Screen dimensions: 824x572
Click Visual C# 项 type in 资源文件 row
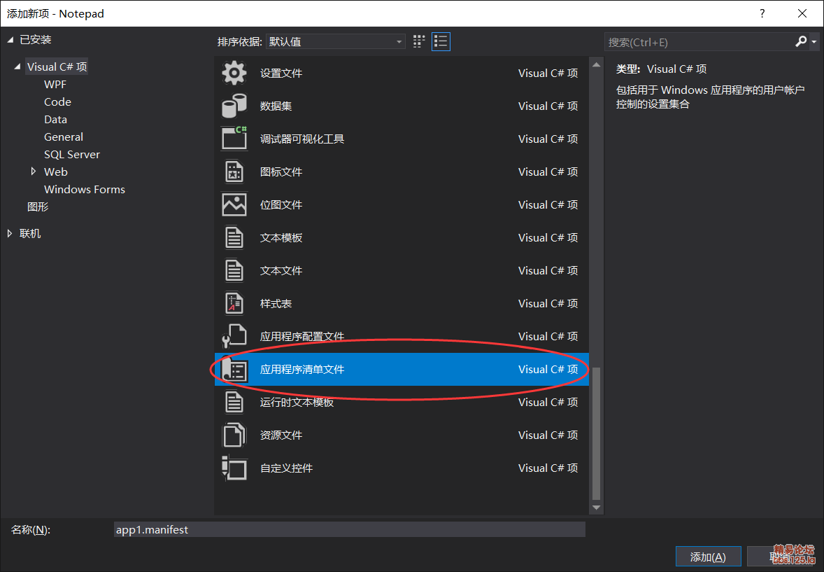(x=548, y=435)
